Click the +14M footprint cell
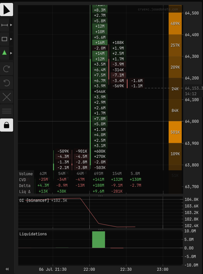Screen dimensions: 203x274 point(100,53)
